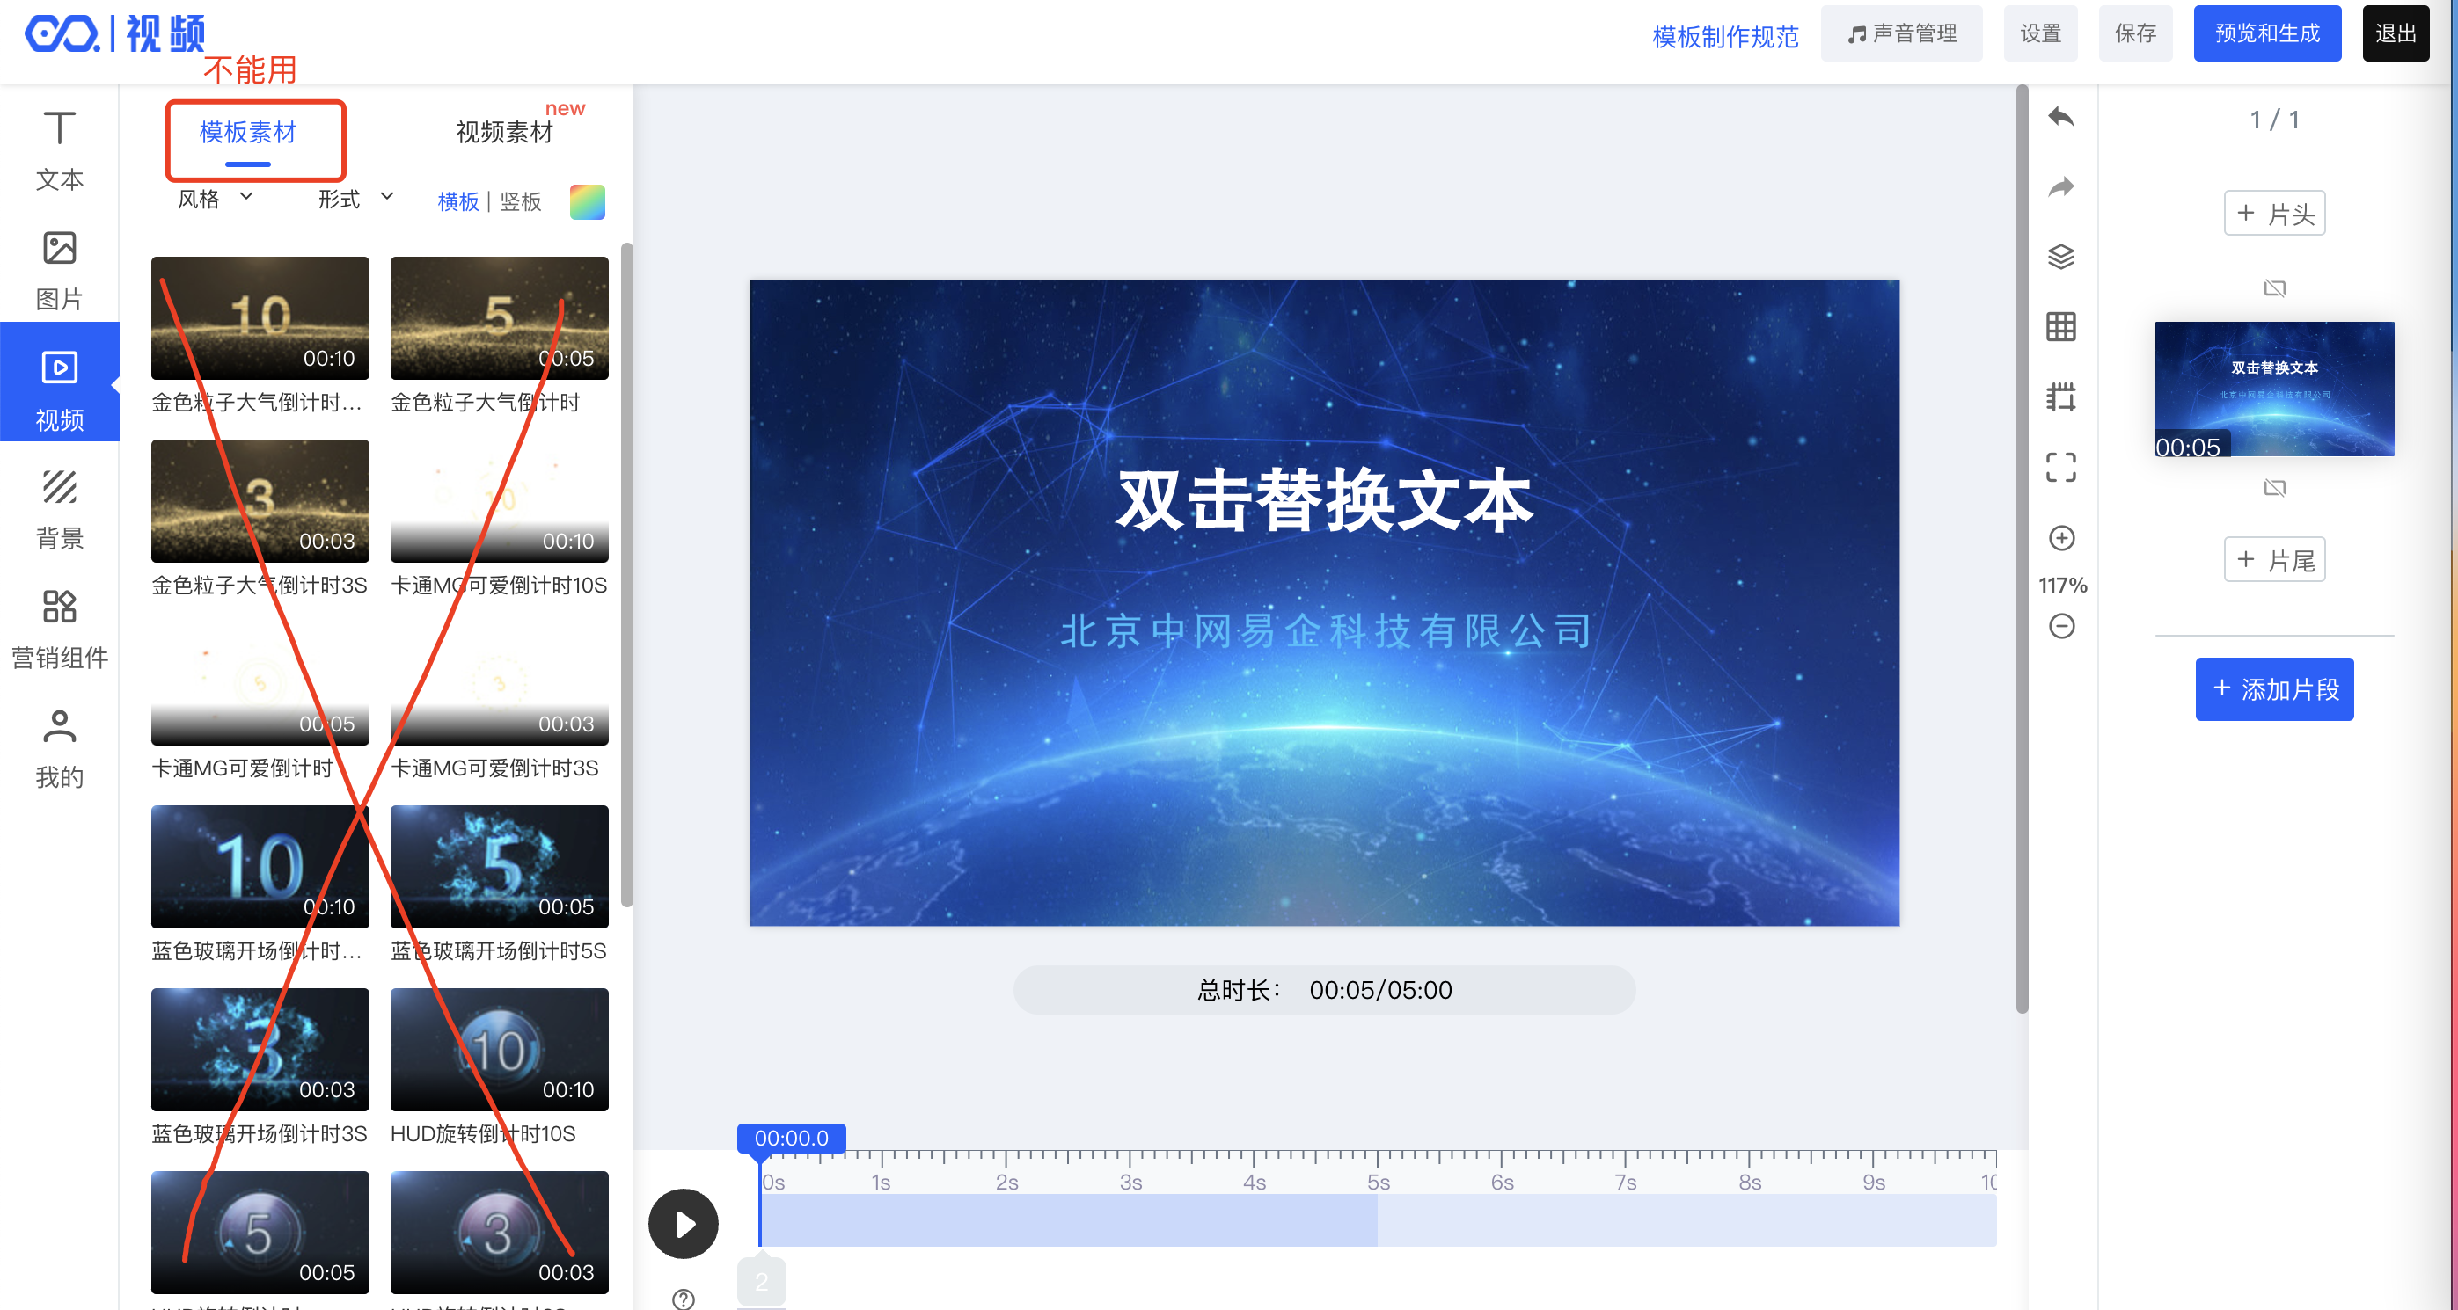Expand the 风格 style dropdown

click(x=216, y=199)
